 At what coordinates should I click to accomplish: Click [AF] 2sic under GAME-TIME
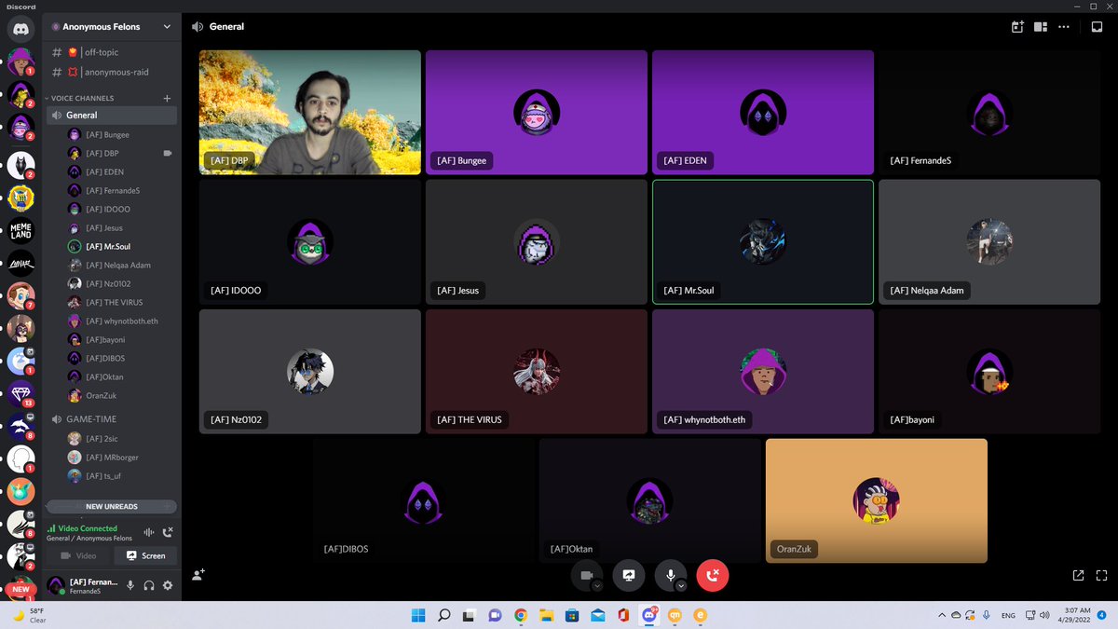tap(102, 438)
